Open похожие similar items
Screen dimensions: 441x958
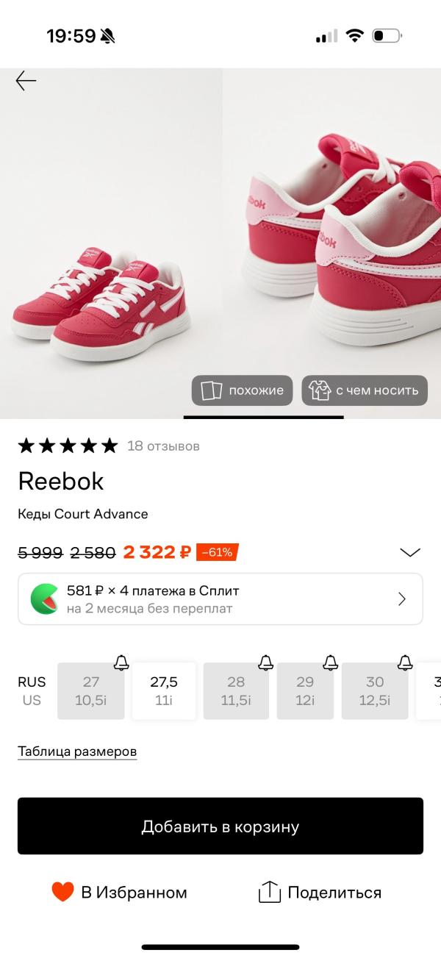(243, 390)
